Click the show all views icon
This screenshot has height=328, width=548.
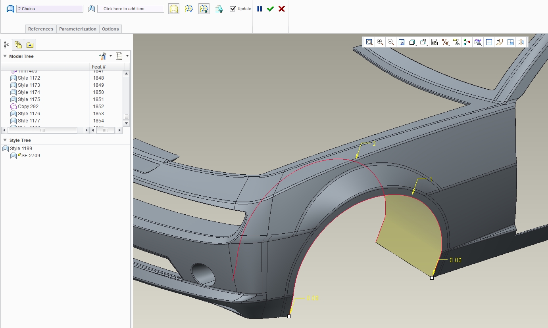click(511, 42)
